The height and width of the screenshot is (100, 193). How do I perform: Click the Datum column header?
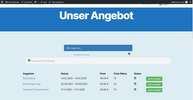[65, 74]
